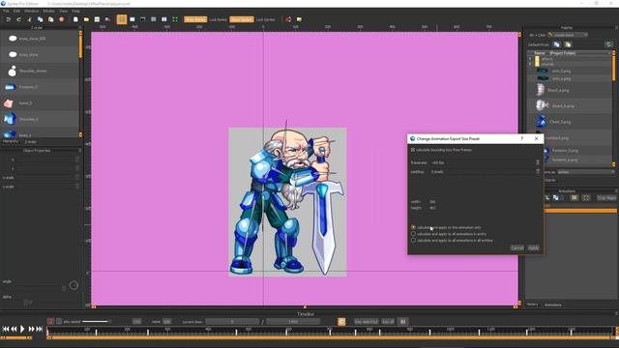
Task: Click the padding spinner arrows in dialog
Action: coord(538,172)
